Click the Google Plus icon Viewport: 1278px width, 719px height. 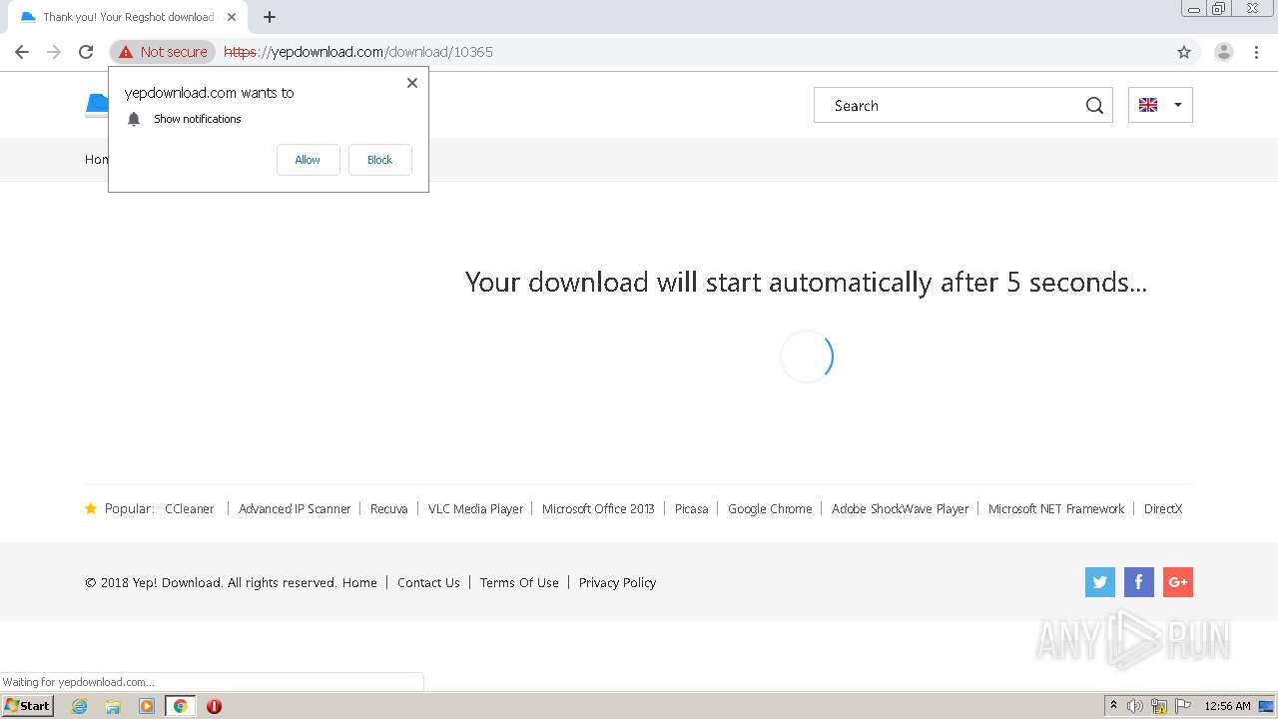pos(1178,582)
